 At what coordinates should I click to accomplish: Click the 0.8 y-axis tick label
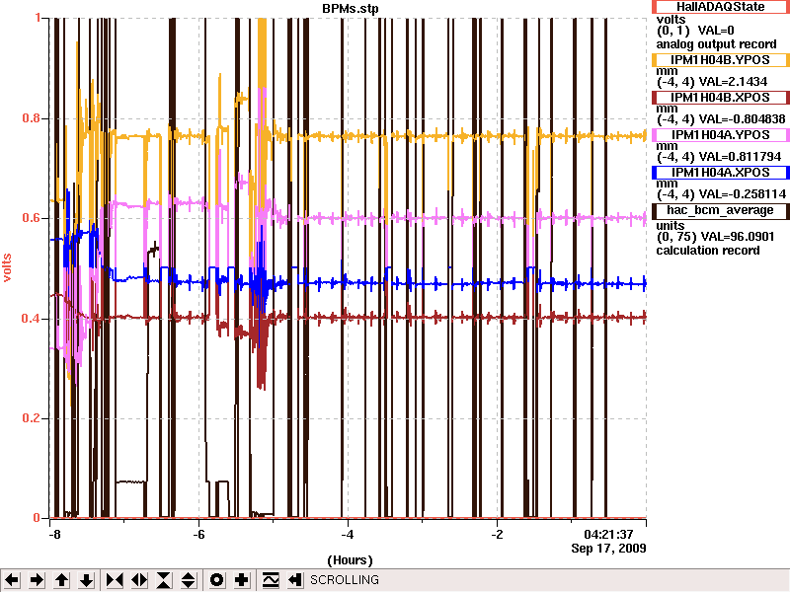pos(32,118)
